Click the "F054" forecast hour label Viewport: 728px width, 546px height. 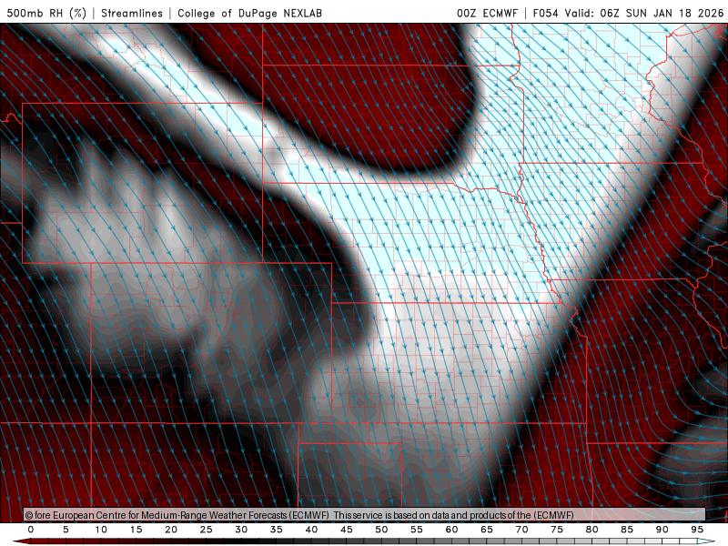click(545, 13)
